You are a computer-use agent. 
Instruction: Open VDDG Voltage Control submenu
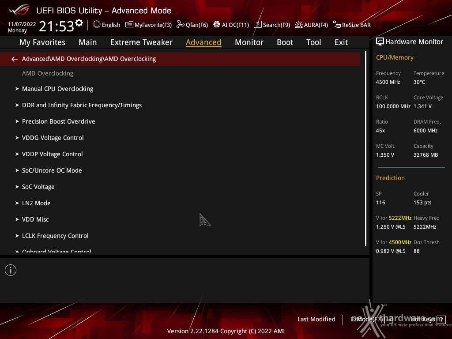click(x=53, y=138)
